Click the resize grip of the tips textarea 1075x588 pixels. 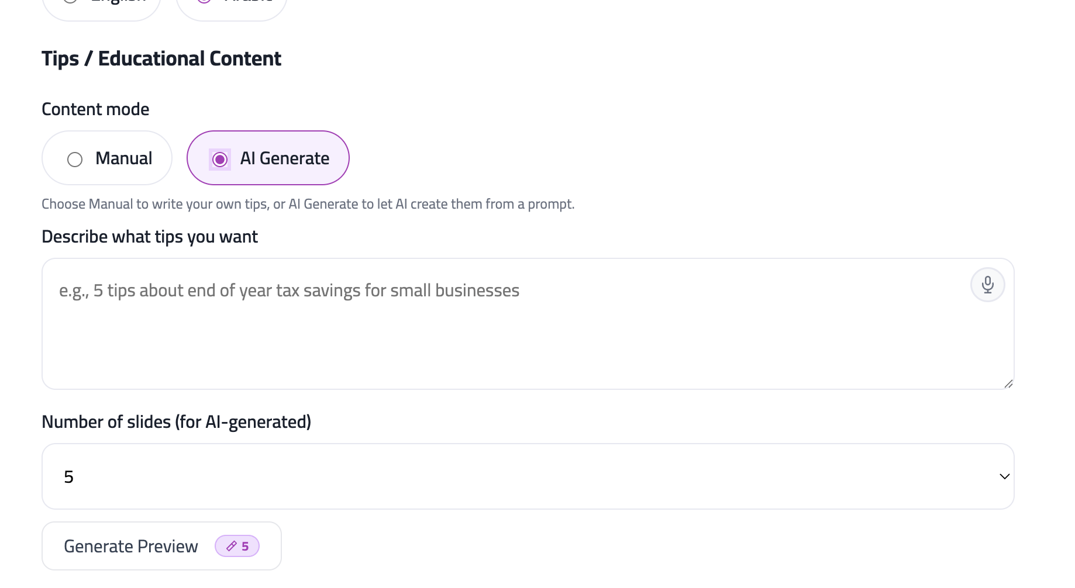pyautogui.click(x=1008, y=383)
